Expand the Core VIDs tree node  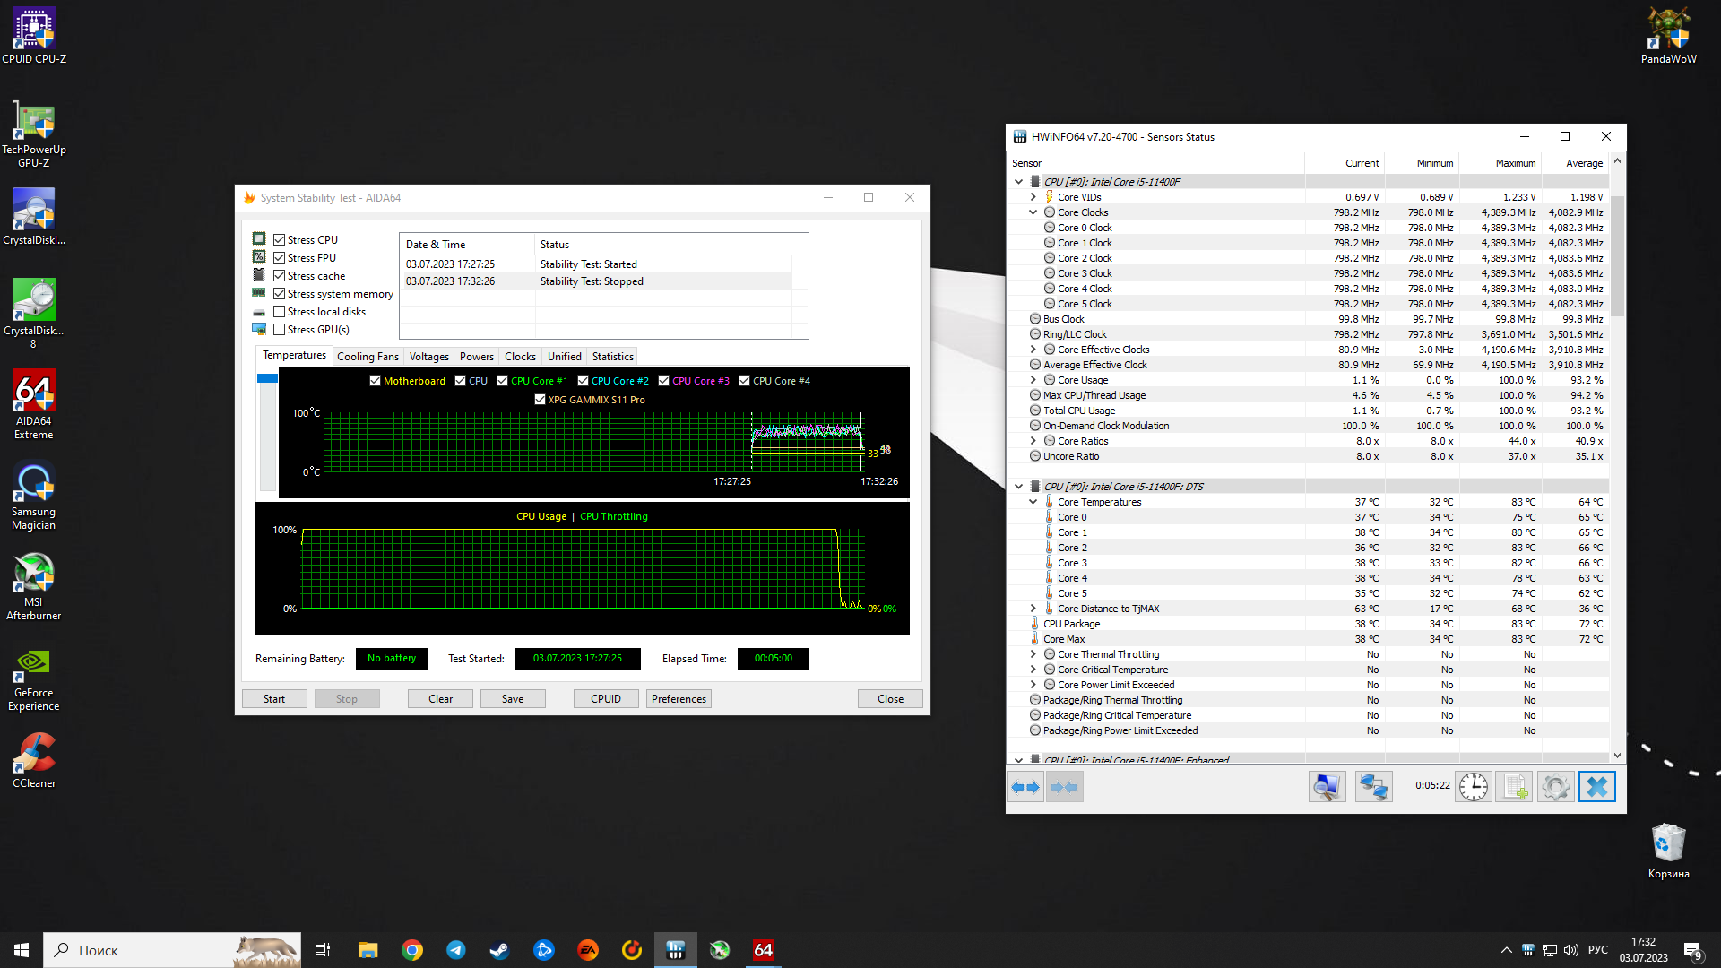coord(1033,197)
